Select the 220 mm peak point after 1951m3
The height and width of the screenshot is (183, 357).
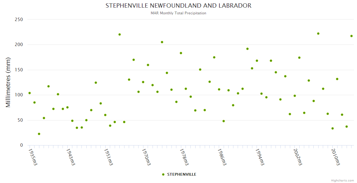click(x=120, y=34)
